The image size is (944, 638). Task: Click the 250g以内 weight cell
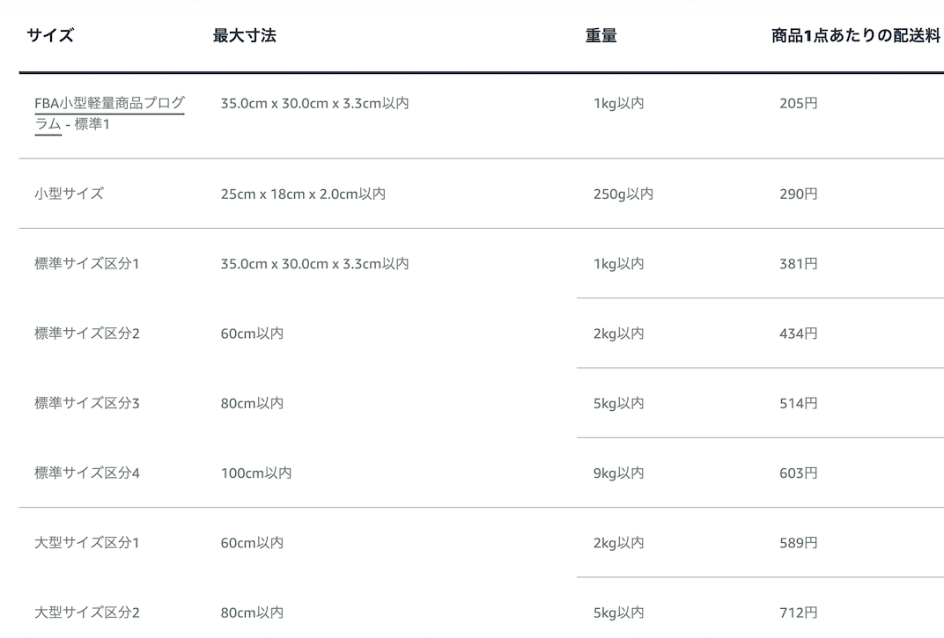623,194
